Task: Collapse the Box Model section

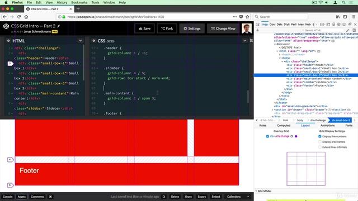Action: point(256,191)
